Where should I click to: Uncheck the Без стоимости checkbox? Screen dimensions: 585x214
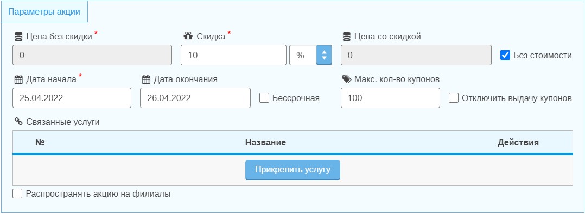pyautogui.click(x=505, y=55)
